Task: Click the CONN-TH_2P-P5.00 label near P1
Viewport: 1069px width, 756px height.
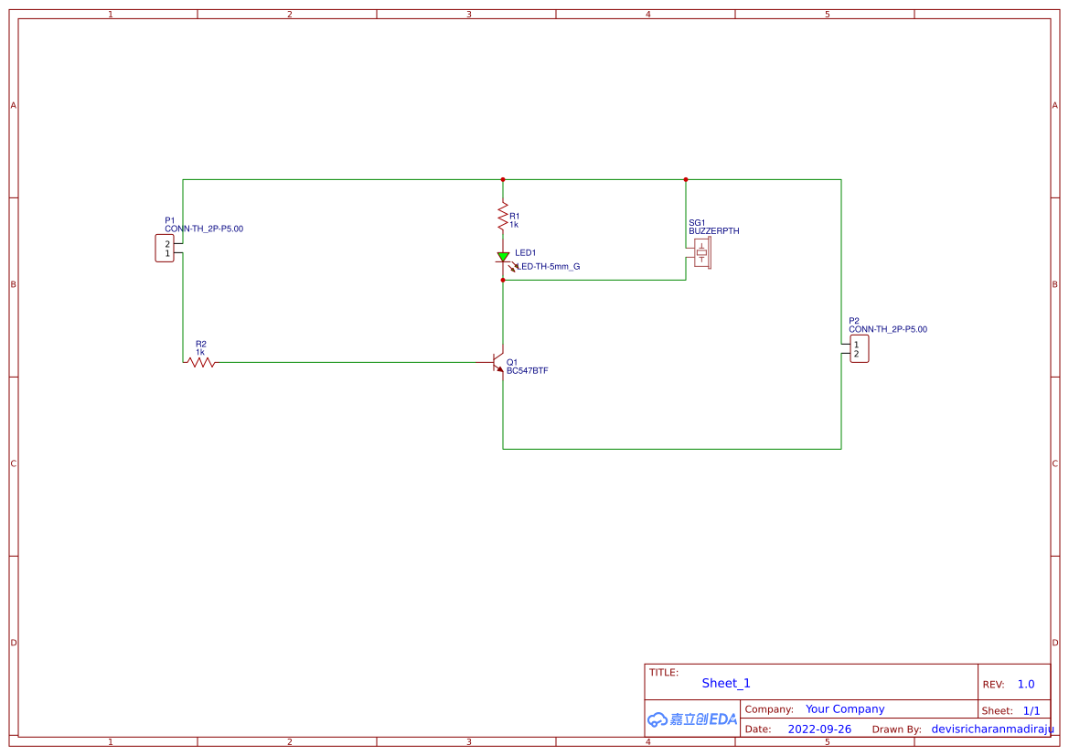Action: 203,228
